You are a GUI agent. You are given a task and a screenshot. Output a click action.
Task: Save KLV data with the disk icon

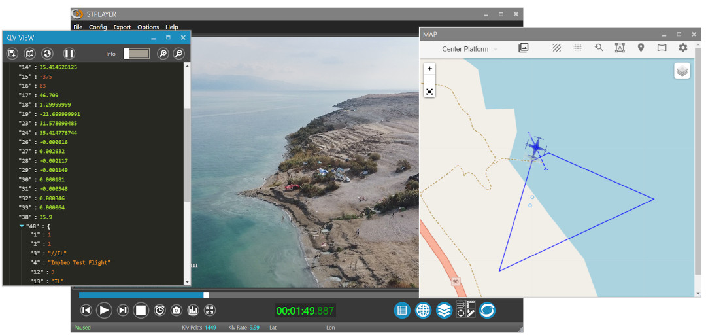(12, 54)
